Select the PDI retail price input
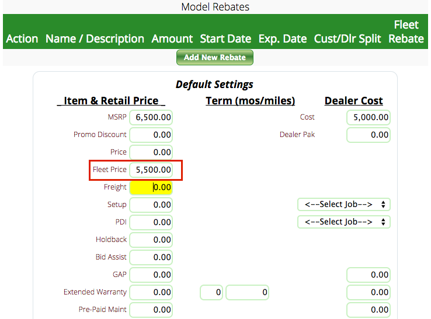Image resolution: width=431 pixels, height=319 pixels. 151,222
